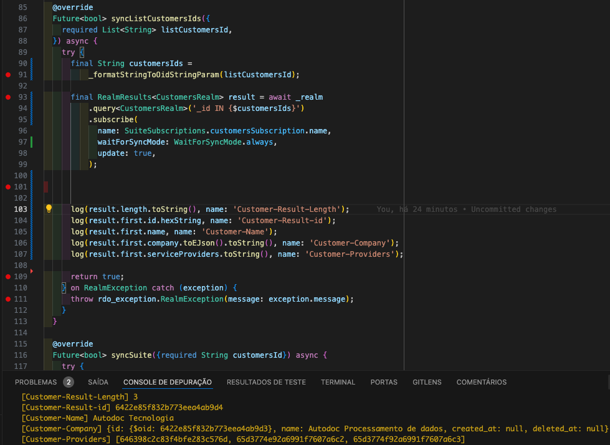This screenshot has height=445, width=610.
Task: Open the PROBLEMAS tab
Action: point(36,382)
